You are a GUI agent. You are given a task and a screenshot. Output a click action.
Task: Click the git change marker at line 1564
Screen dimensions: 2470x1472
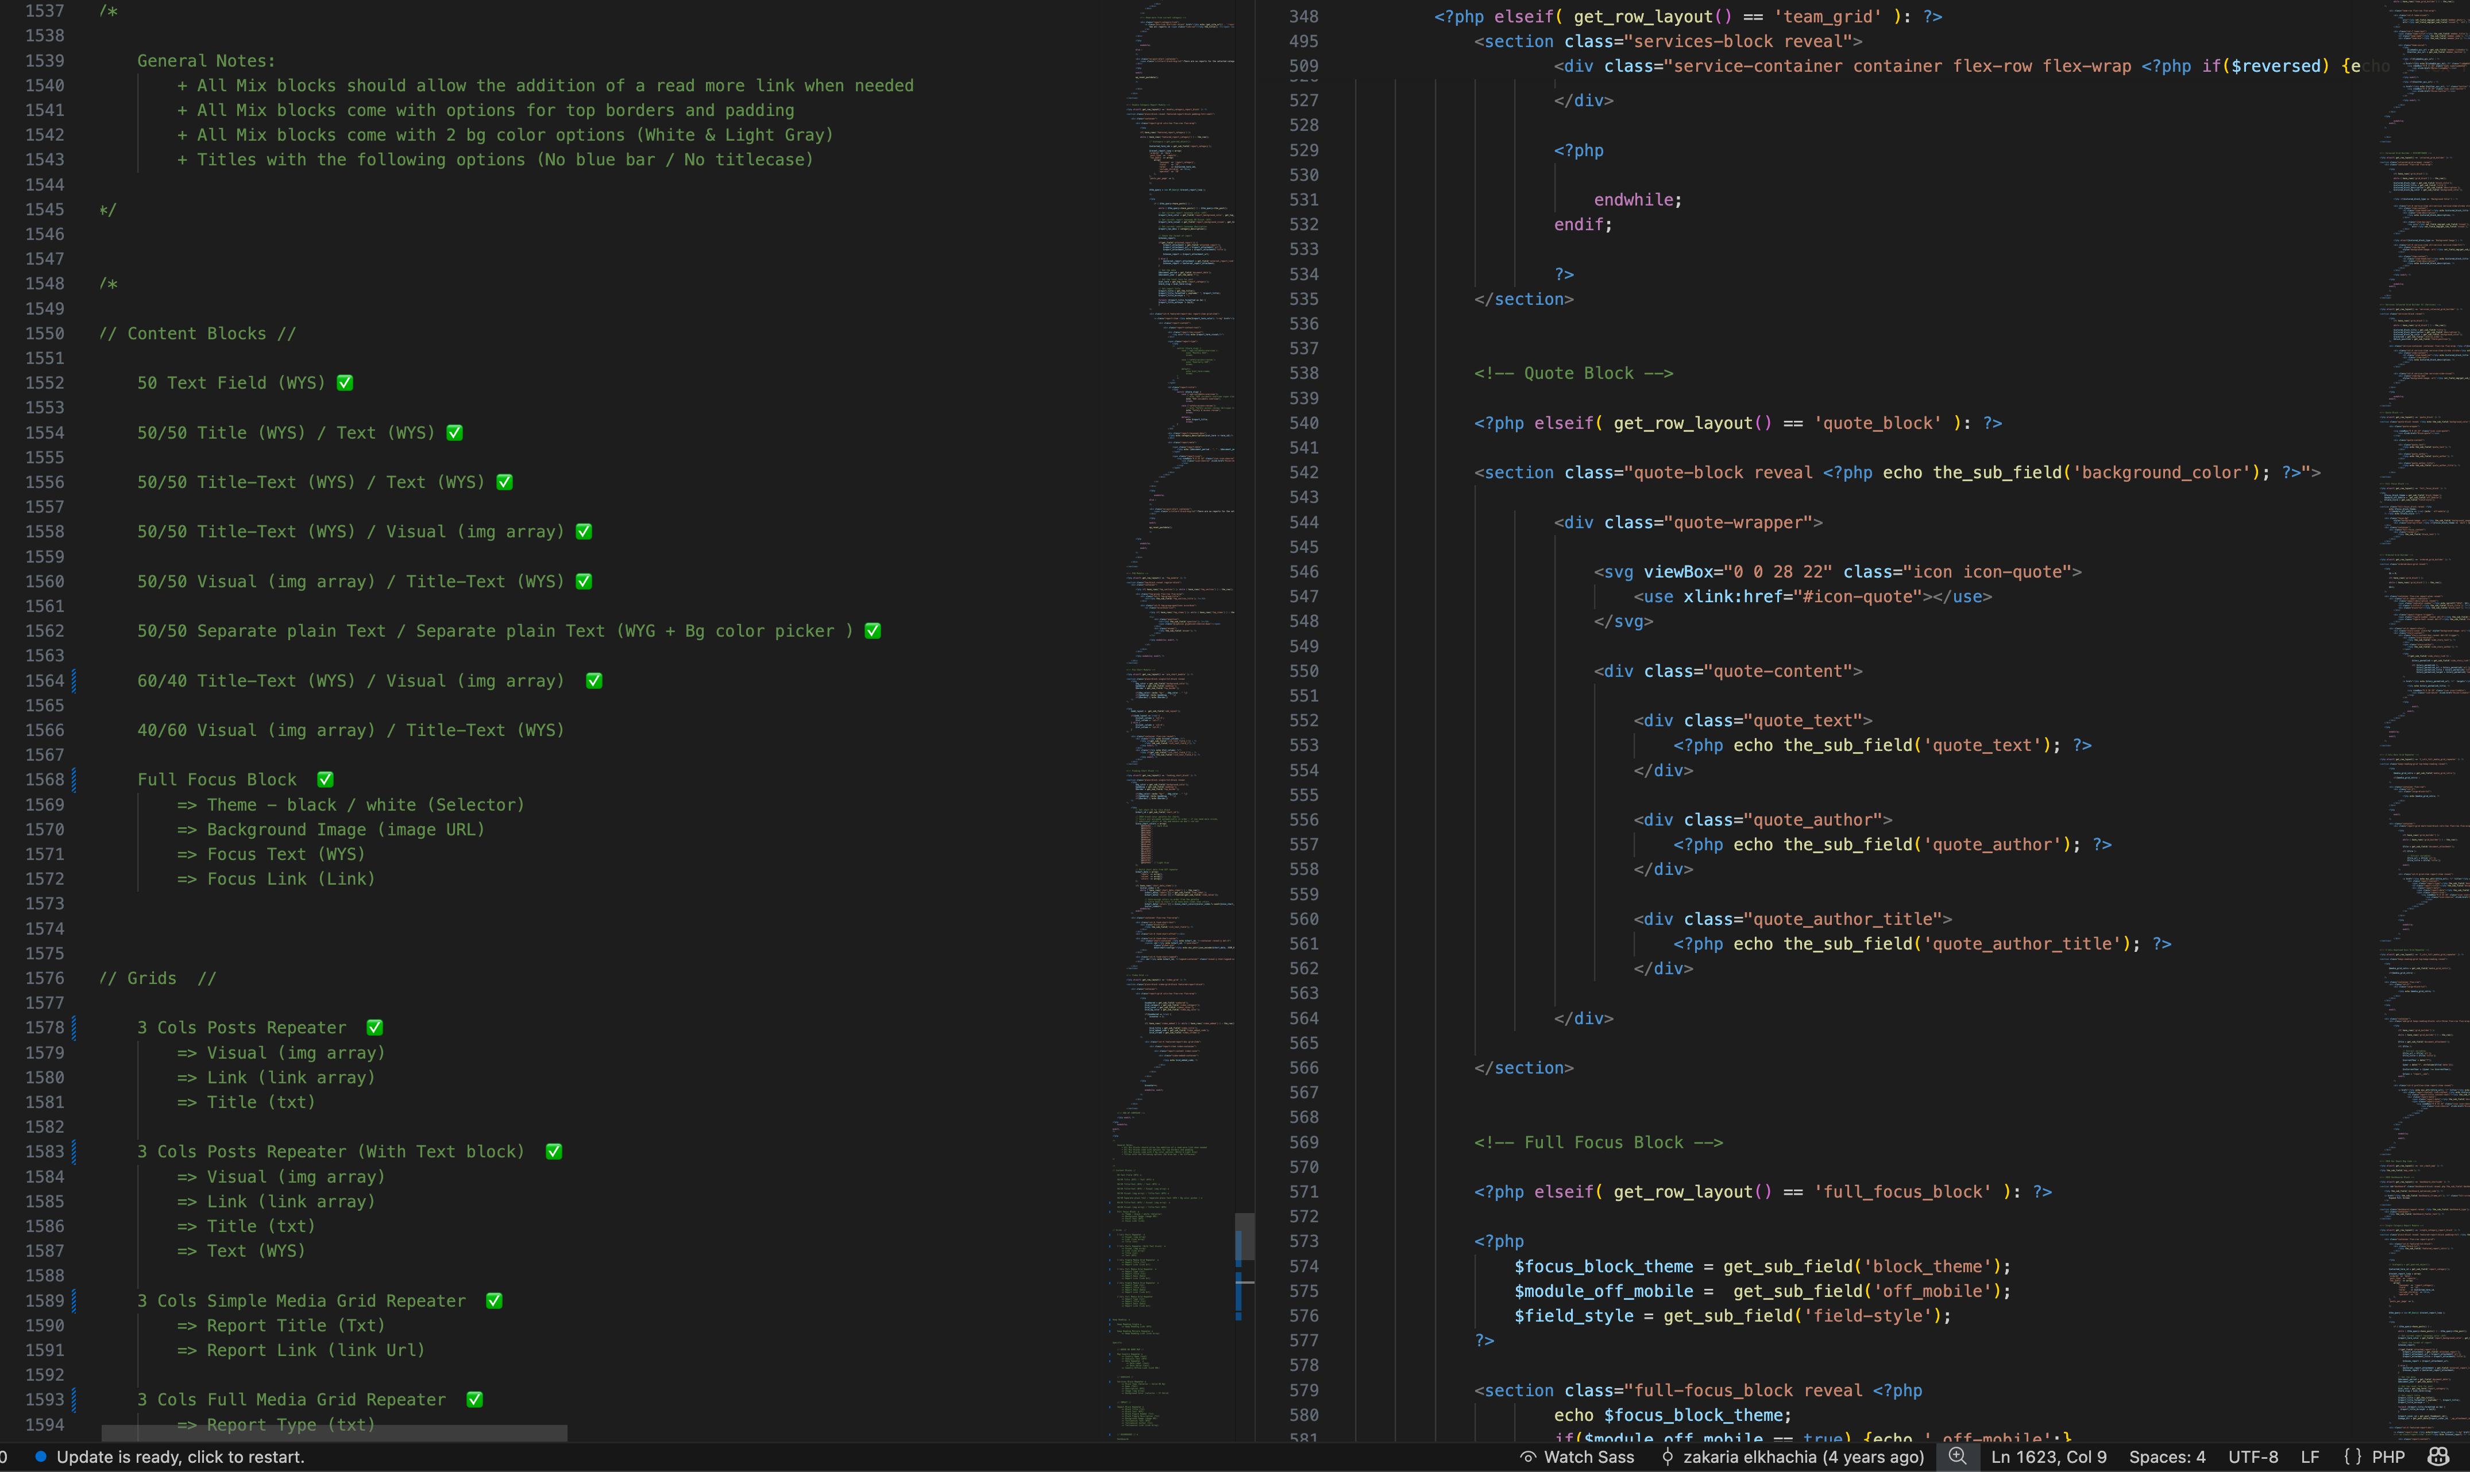(75, 680)
